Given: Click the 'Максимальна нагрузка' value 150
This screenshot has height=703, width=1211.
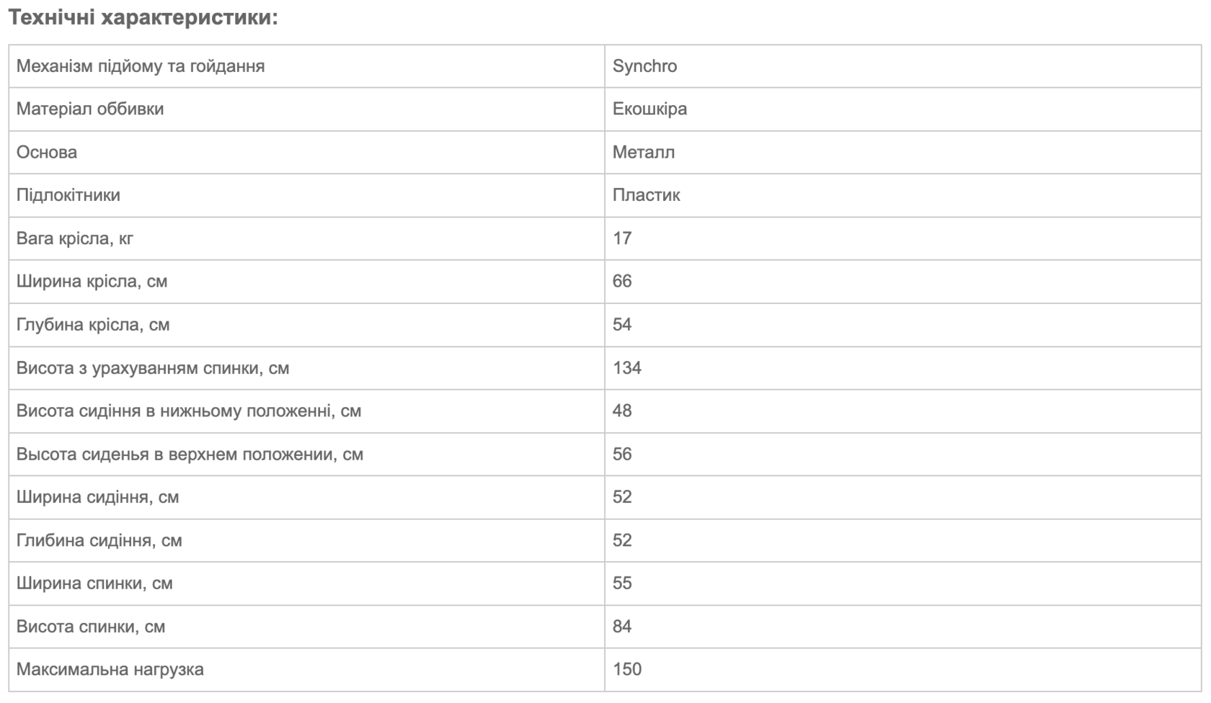Looking at the screenshot, I should pos(627,669).
